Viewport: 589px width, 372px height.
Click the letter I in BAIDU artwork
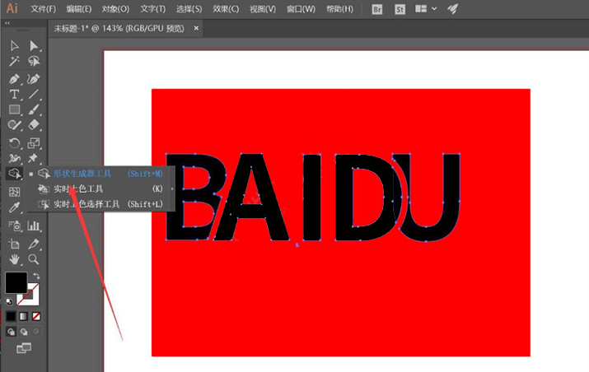[311, 197]
